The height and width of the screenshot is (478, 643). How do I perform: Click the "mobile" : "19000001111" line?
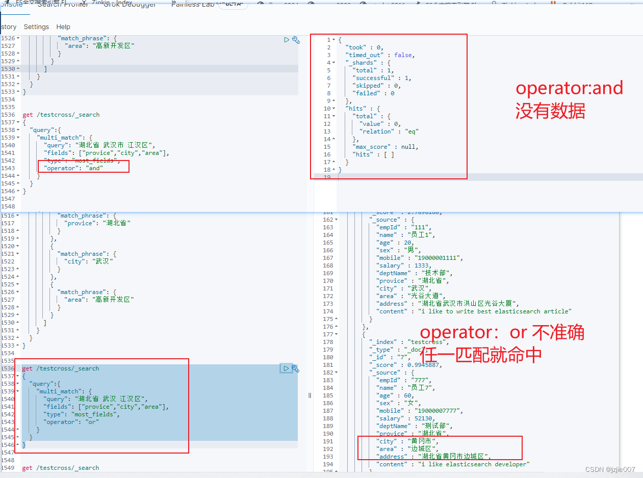(420, 258)
